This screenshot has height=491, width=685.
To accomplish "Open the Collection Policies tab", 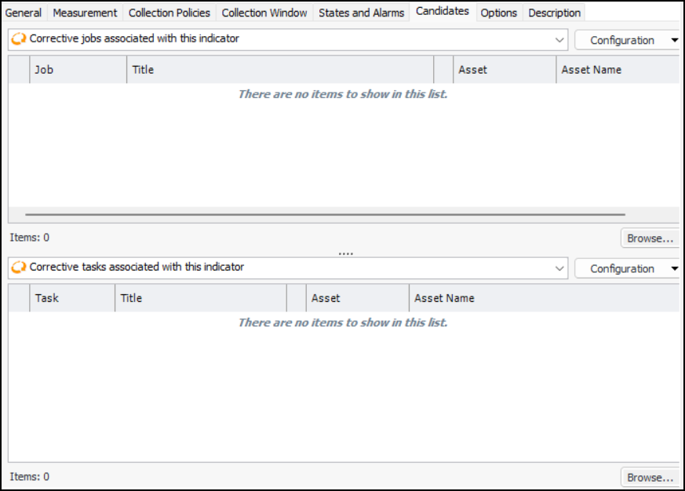I will click(169, 13).
